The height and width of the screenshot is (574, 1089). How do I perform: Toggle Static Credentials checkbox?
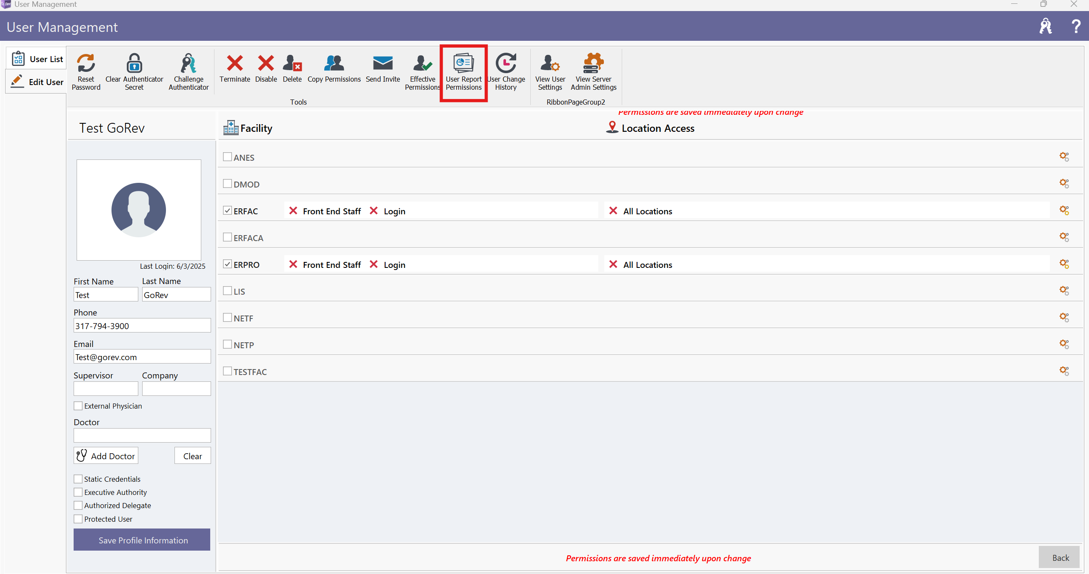click(78, 479)
